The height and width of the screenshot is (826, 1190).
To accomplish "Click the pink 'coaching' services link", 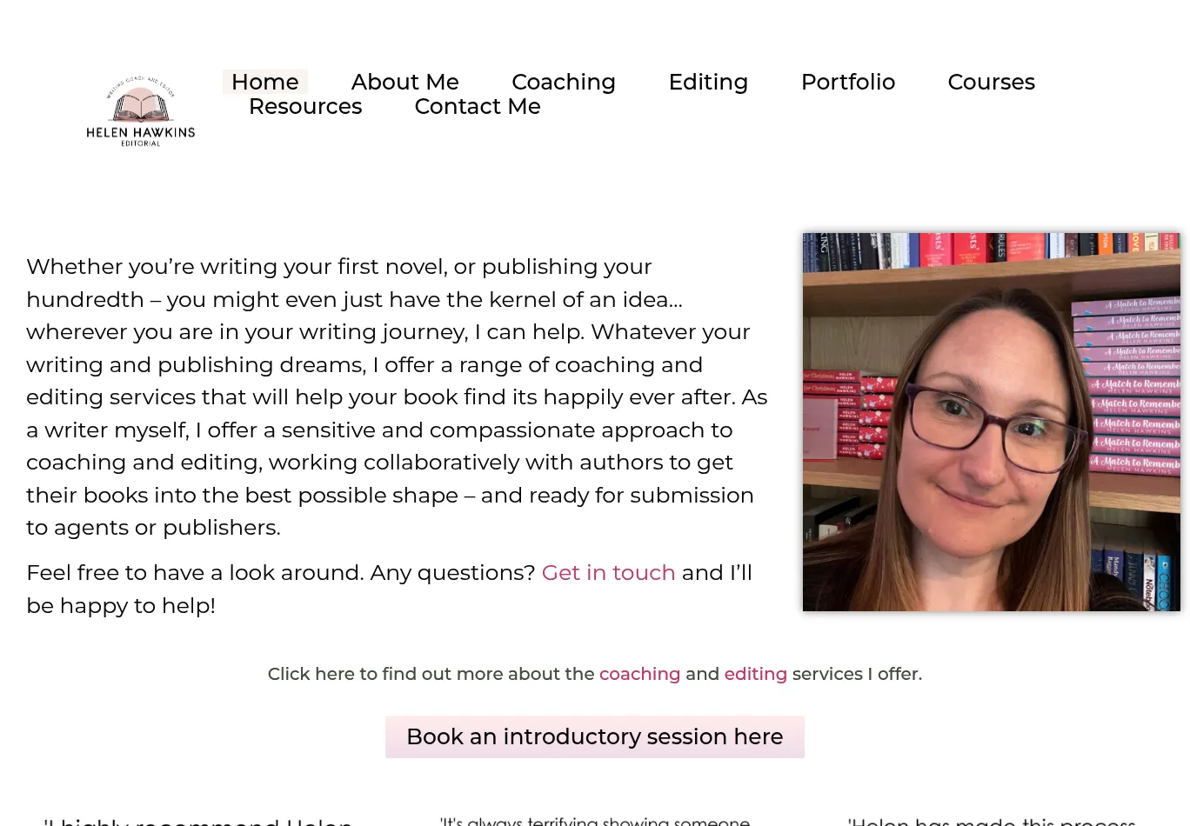I will pos(639,674).
